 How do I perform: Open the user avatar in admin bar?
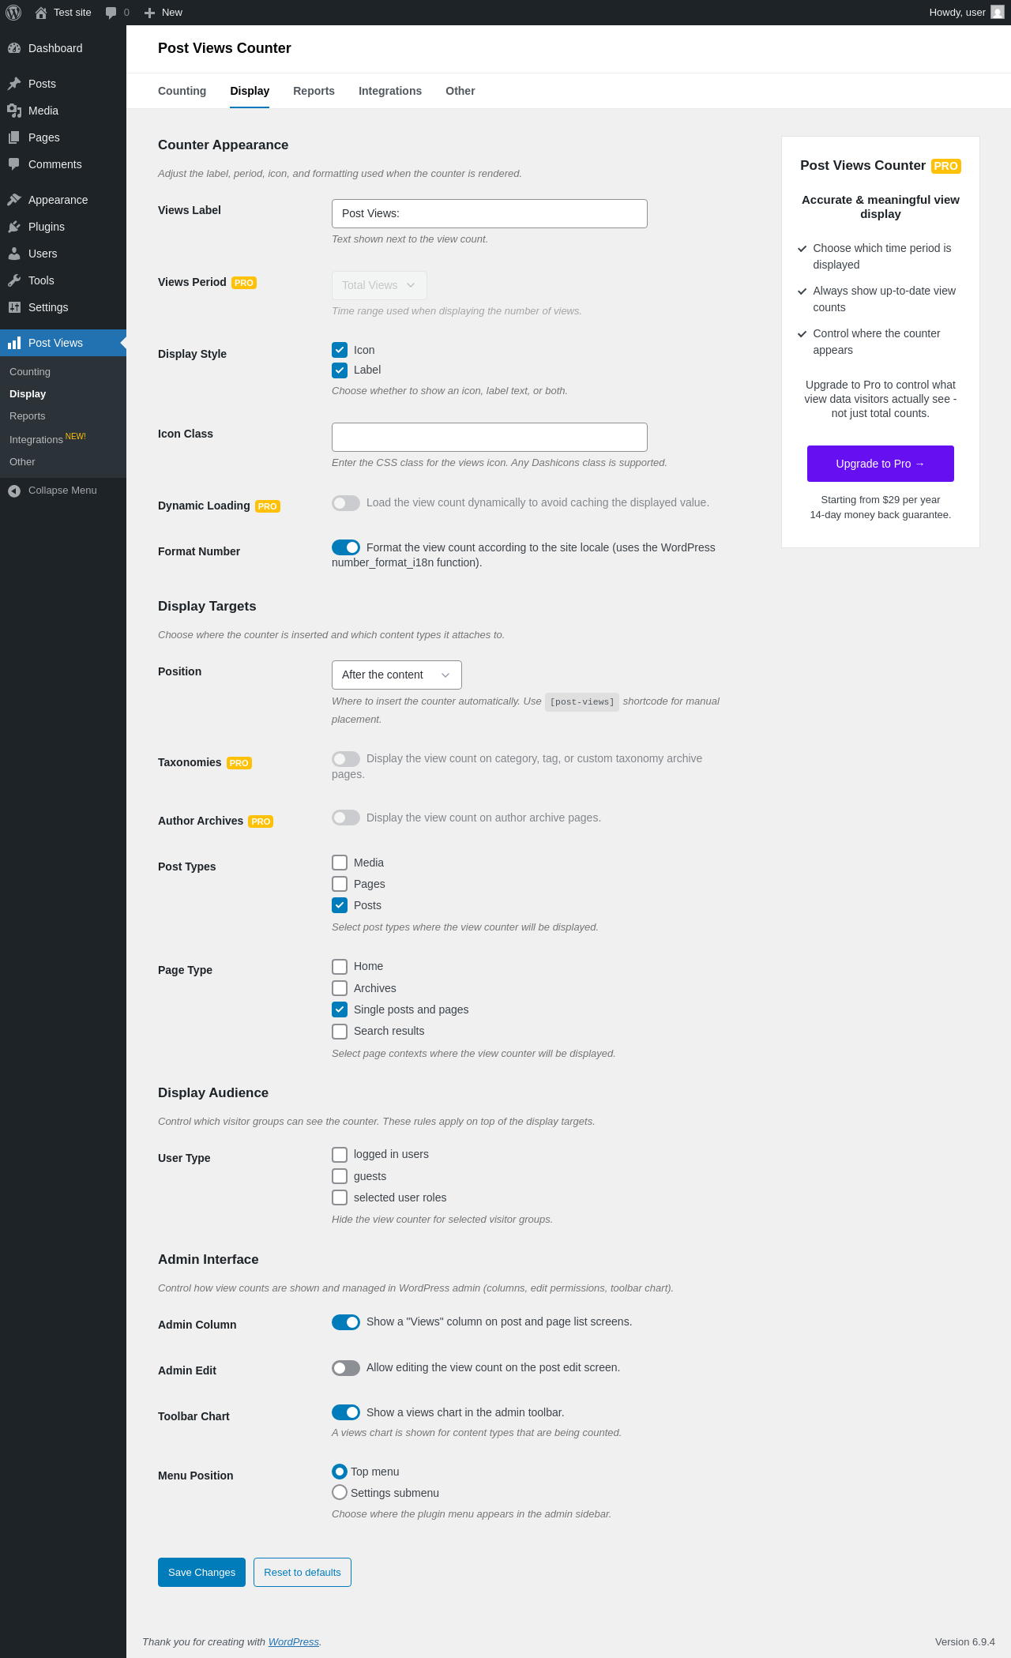(998, 13)
